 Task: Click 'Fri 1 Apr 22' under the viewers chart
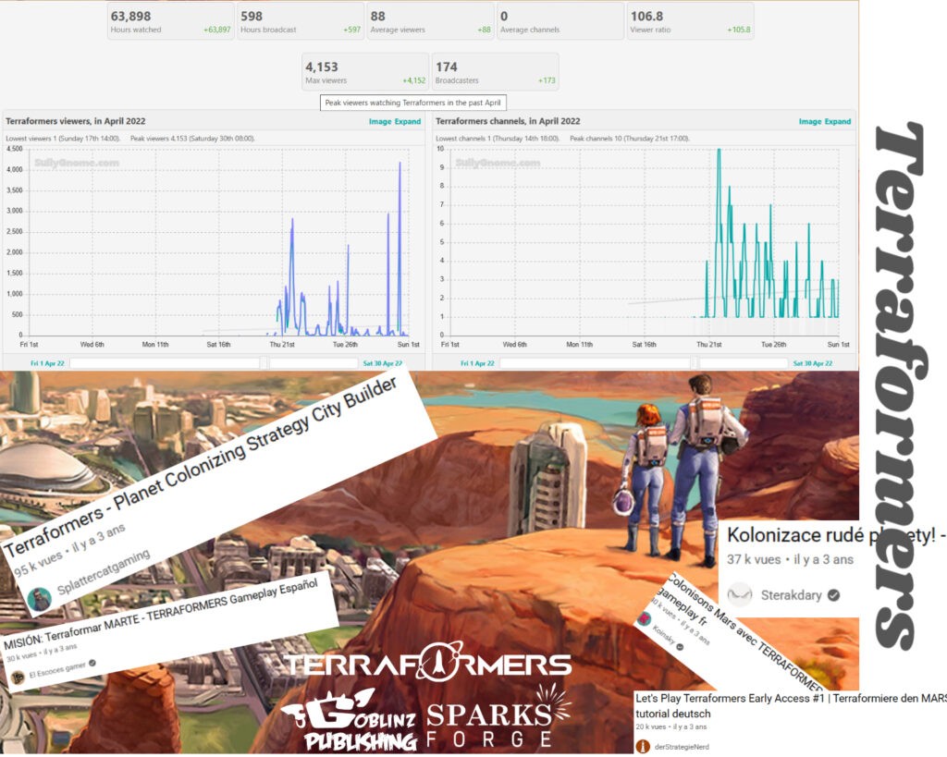click(x=47, y=363)
